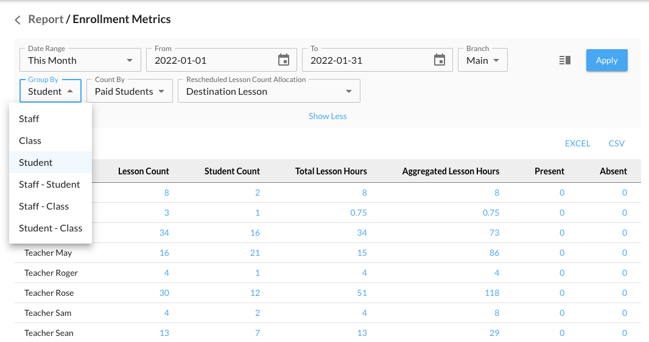649x342 pixels.
Task: Click the Show Less link
Action: click(328, 116)
